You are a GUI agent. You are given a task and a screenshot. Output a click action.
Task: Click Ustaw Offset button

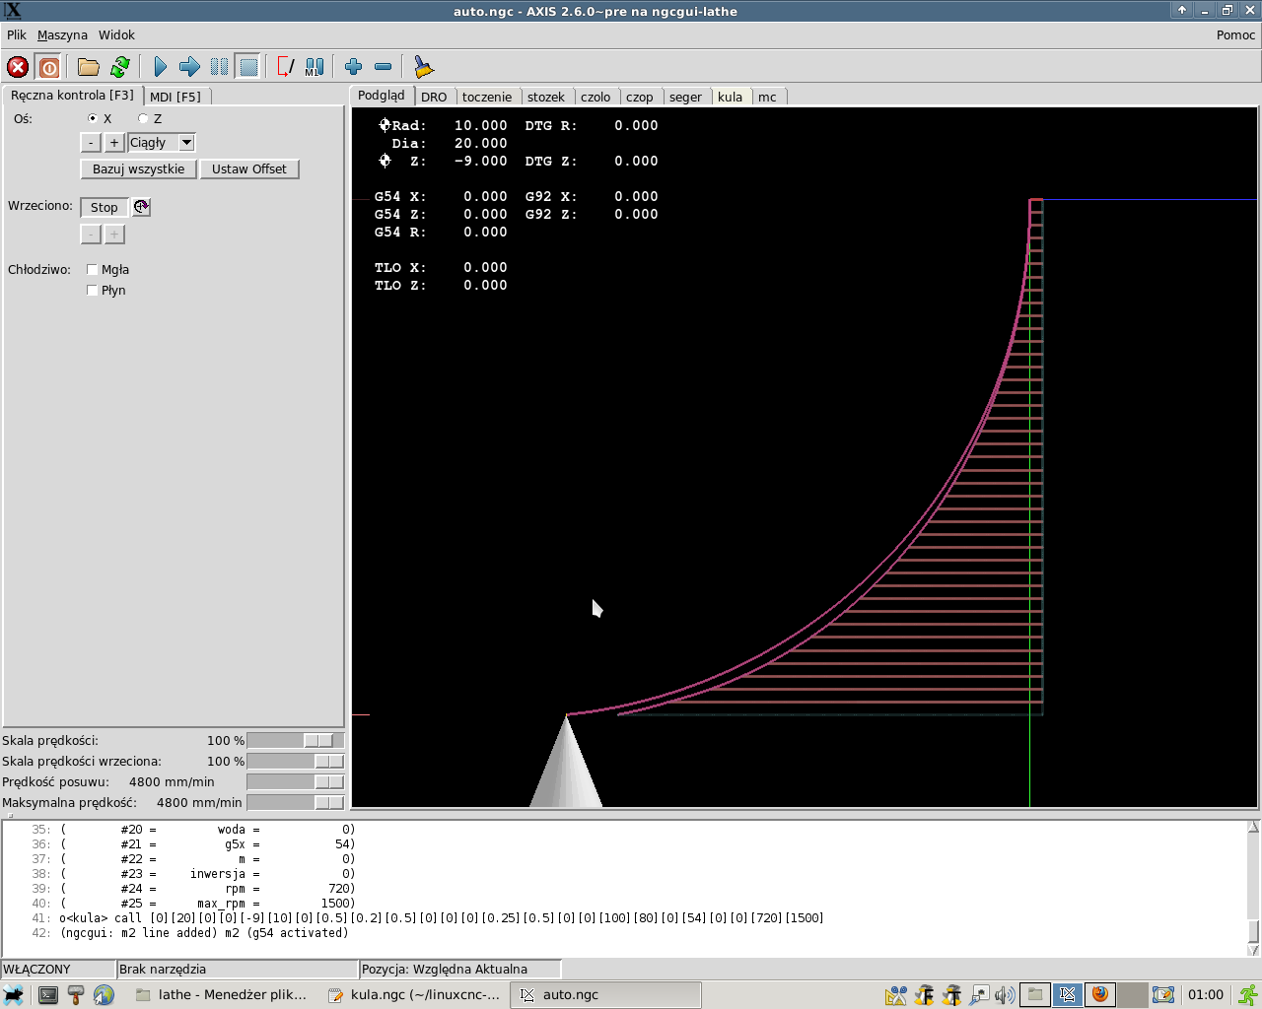click(x=249, y=169)
